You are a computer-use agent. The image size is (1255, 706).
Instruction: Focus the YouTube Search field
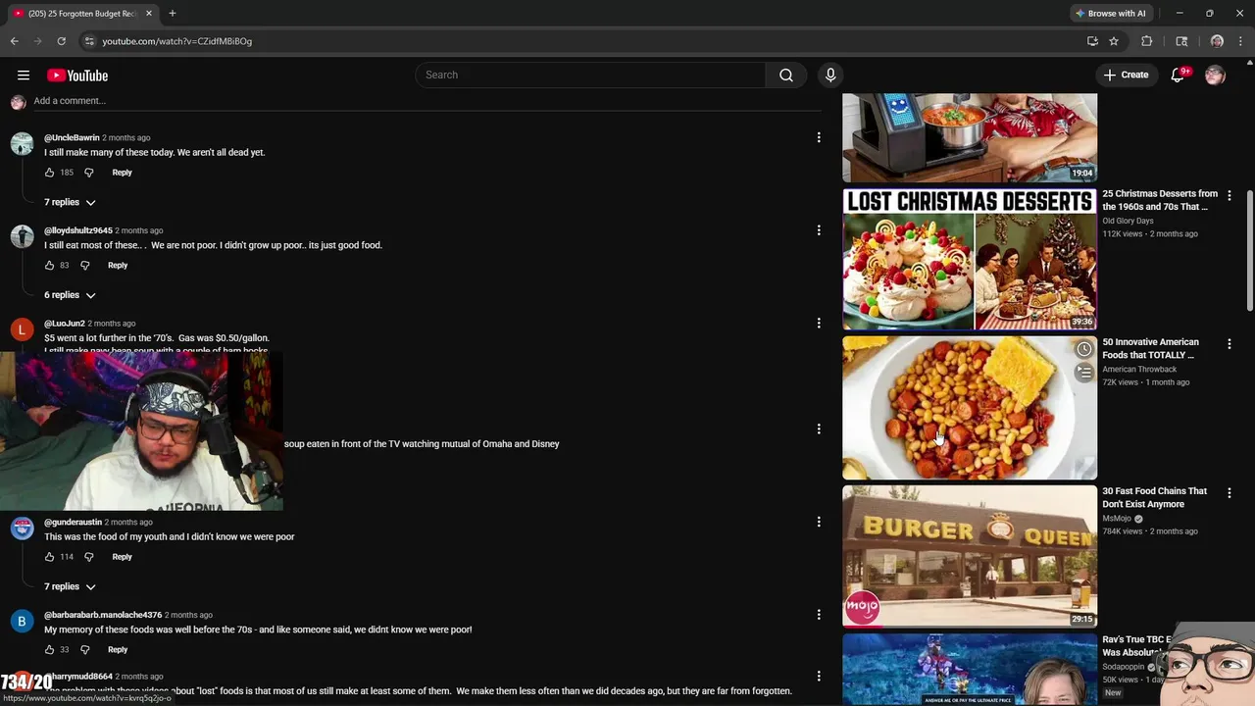coord(590,76)
